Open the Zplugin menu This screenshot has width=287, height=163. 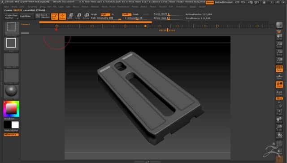[192, 7]
